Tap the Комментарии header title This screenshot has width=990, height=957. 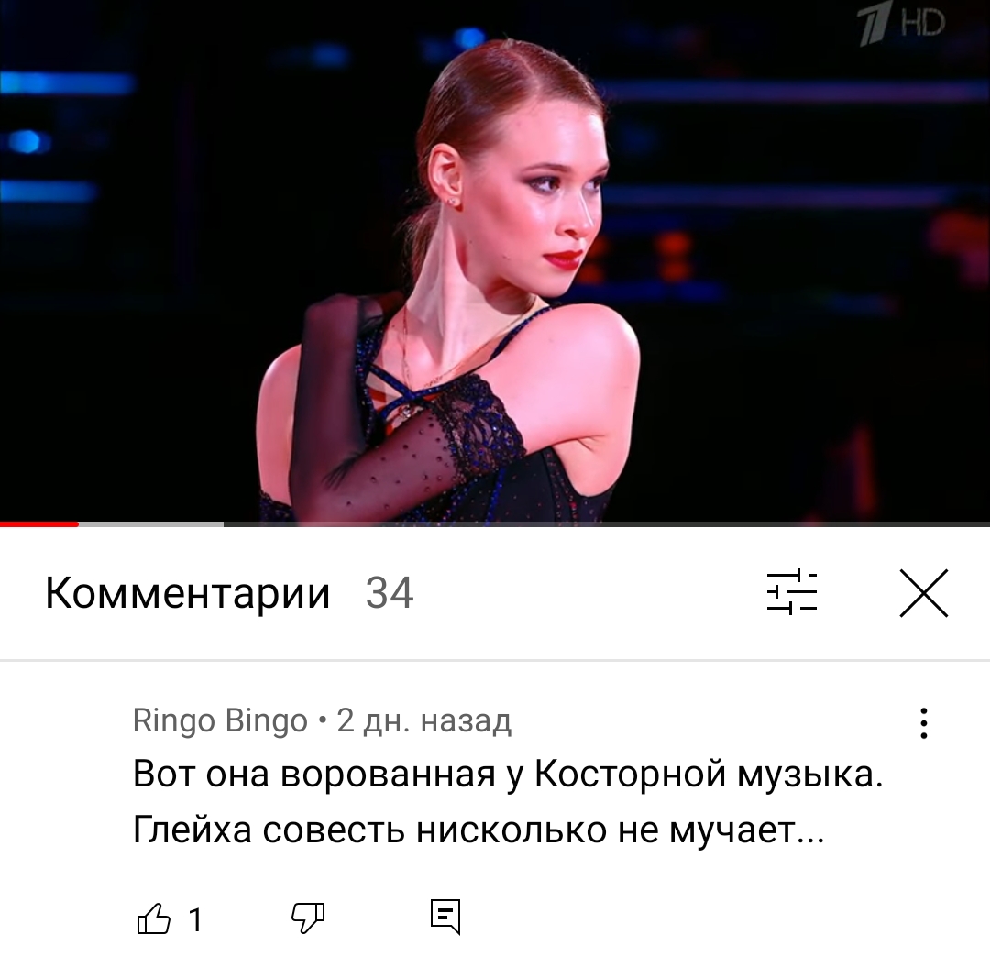click(x=188, y=593)
